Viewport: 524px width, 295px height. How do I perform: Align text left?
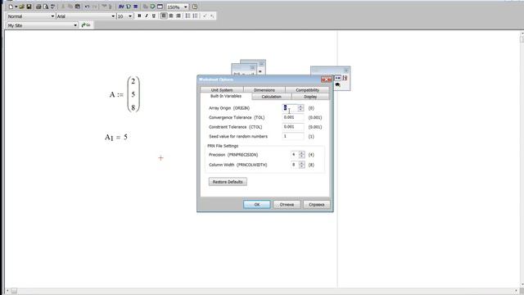[x=164, y=16]
